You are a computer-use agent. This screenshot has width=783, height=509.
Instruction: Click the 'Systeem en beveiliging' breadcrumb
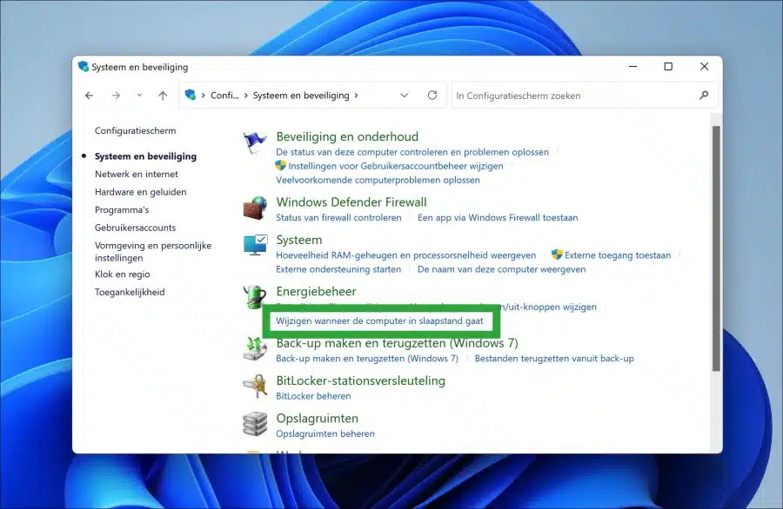[x=301, y=96]
